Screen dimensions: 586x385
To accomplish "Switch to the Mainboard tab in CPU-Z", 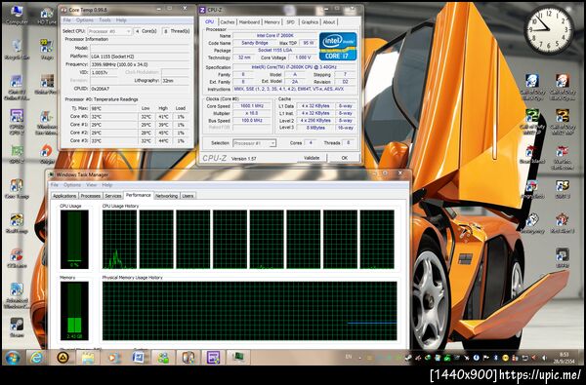I will [x=249, y=22].
